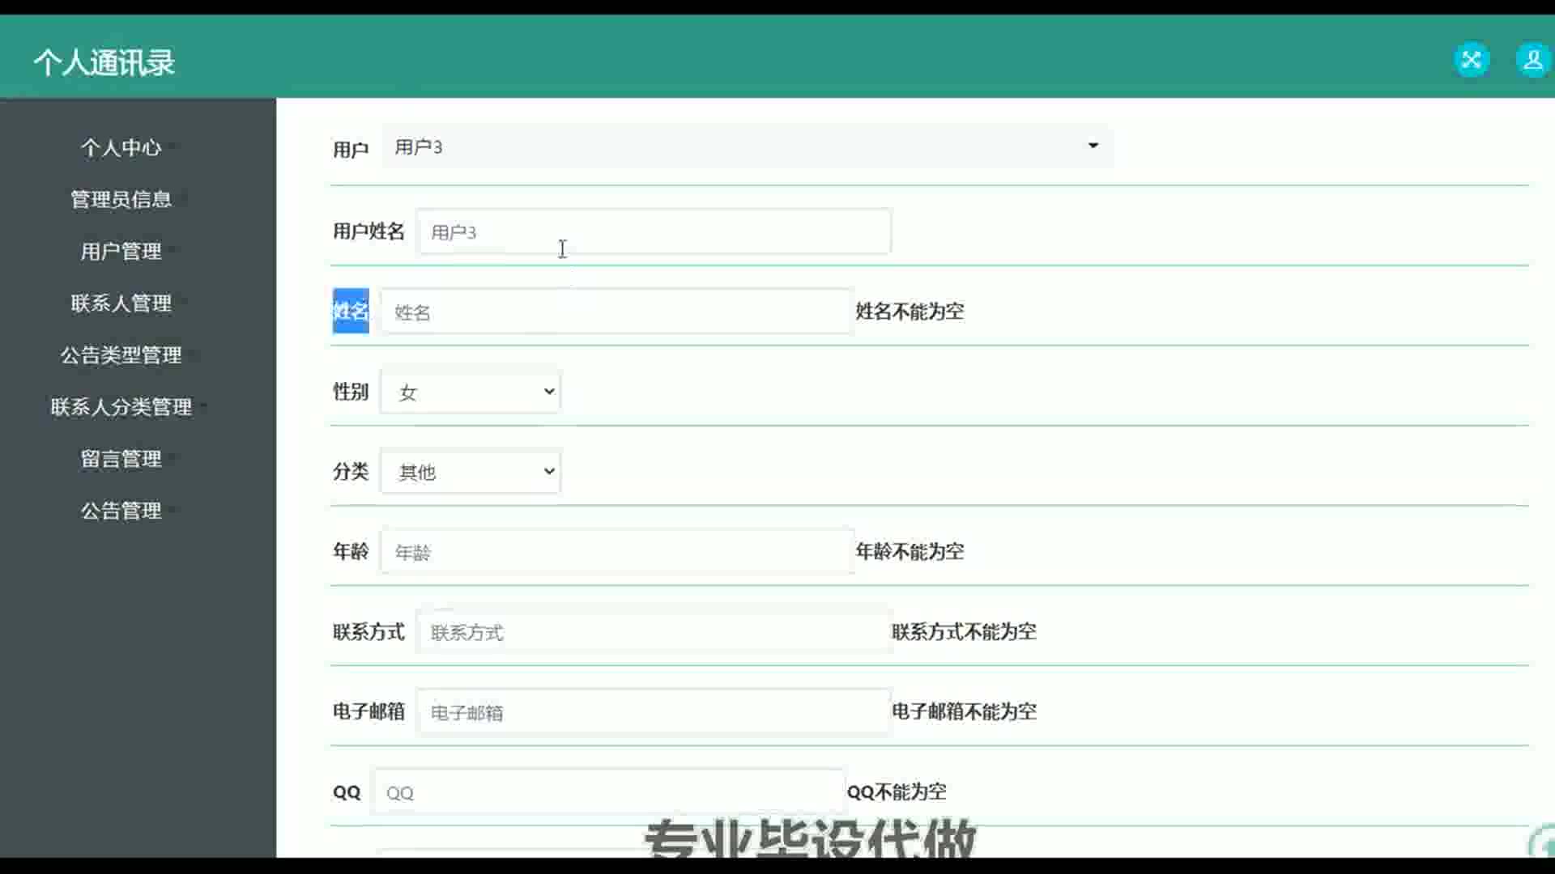
Task: Open 个人中心 menu in sidebar
Action: [121, 147]
